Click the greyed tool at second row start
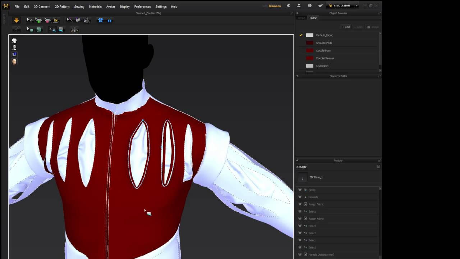The width and height of the screenshot is (460, 259). (x=16, y=29)
